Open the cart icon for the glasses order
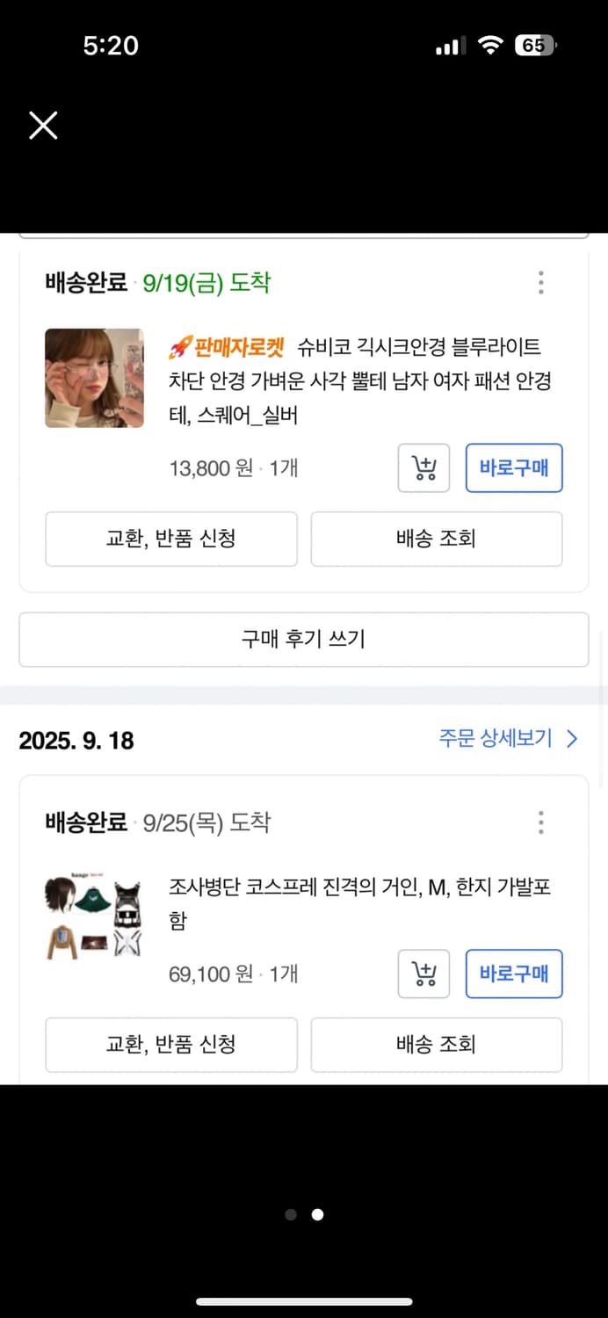 coord(423,468)
